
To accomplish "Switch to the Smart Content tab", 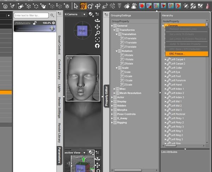I will tap(59, 45).
